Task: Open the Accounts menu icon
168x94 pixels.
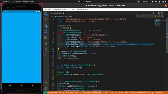Action: point(46,83)
